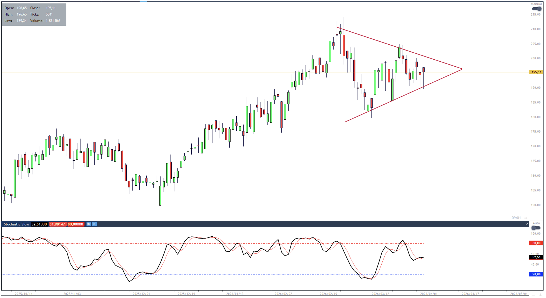Click the 195,11 current price label
The image size is (546, 298).
tap(536, 72)
